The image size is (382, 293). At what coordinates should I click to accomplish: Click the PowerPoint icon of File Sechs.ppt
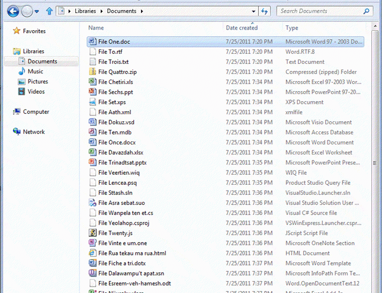click(x=92, y=92)
